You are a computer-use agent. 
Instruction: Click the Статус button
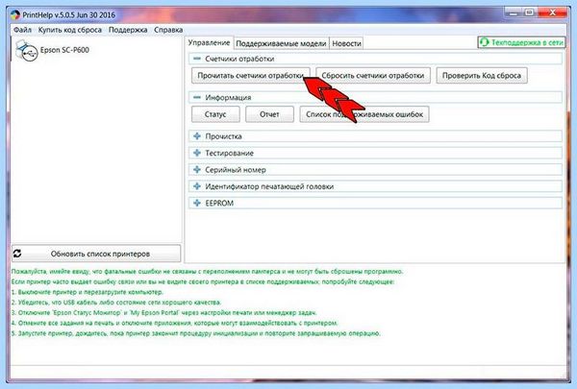pyautogui.click(x=215, y=114)
